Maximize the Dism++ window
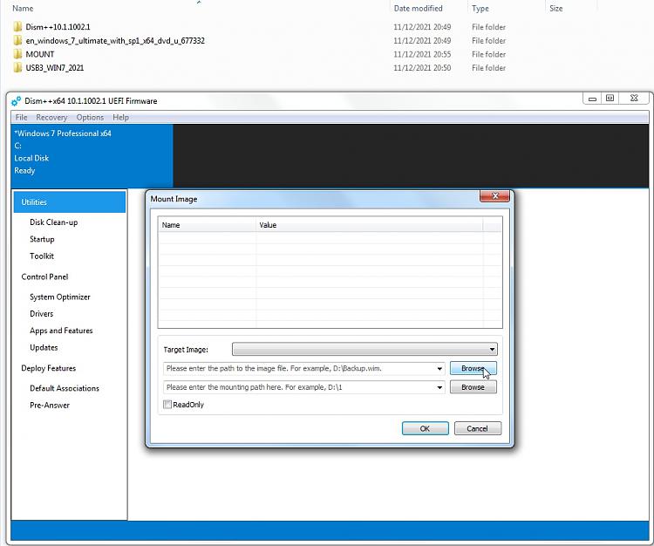This screenshot has width=654, height=546. [x=610, y=99]
